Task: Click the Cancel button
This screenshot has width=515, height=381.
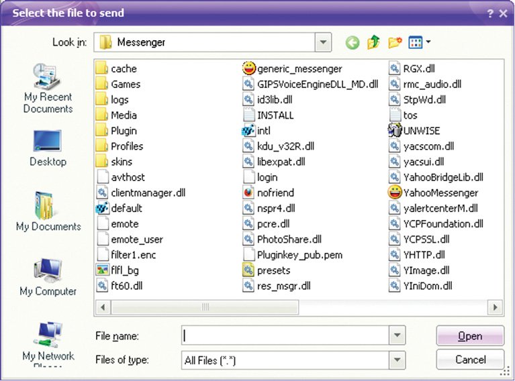Action: [x=470, y=360]
